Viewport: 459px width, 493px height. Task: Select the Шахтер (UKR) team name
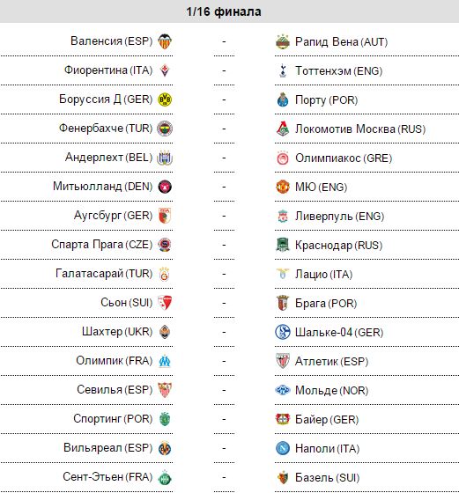pyautogui.click(x=117, y=331)
